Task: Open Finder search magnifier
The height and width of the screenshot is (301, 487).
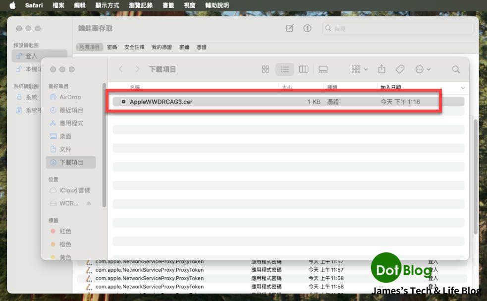Action: click(x=456, y=69)
